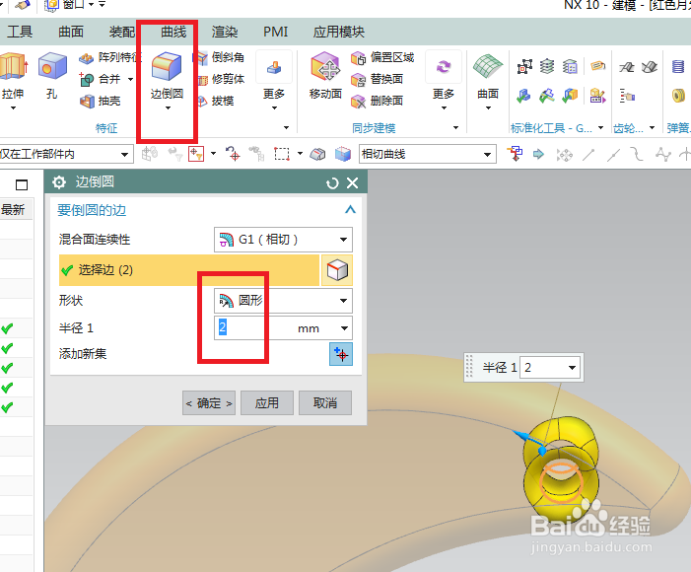Open the 工具 tab
The width and height of the screenshot is (691, 572).
20,32
